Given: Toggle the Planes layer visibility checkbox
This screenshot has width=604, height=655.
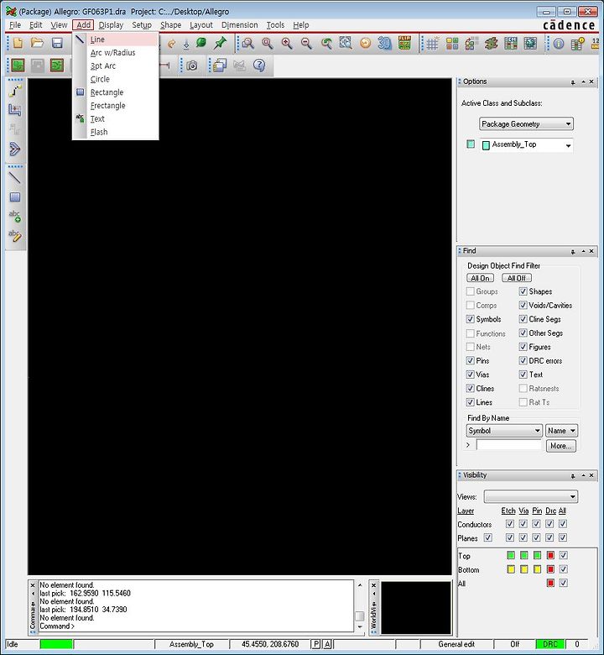Looking at the screenshot, I should (x=487, y=537).
